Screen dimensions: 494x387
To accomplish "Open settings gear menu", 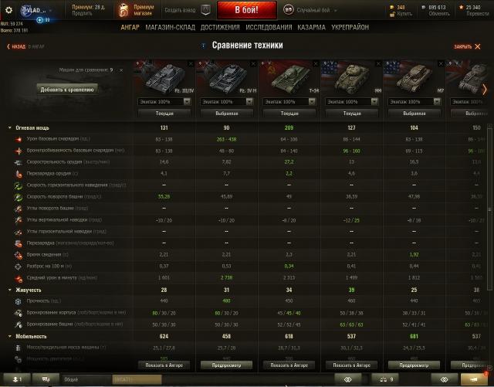I will (8, 10).
